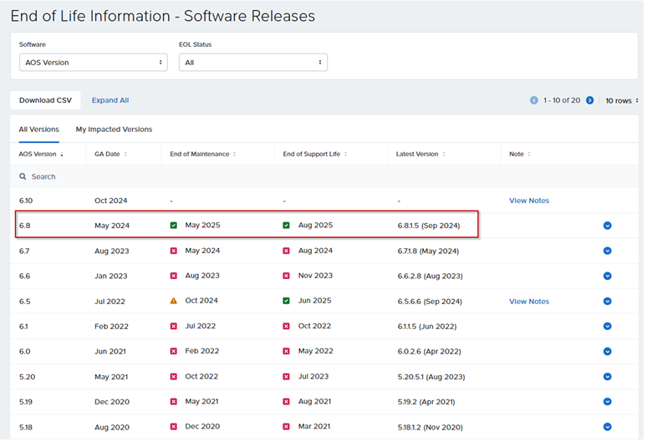The image size is (652, 447).
Task: Click the rows options kebab icon
Action: (x=637, y=100)
